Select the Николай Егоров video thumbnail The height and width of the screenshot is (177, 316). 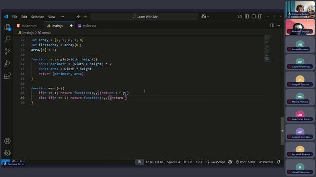(300, 27)
